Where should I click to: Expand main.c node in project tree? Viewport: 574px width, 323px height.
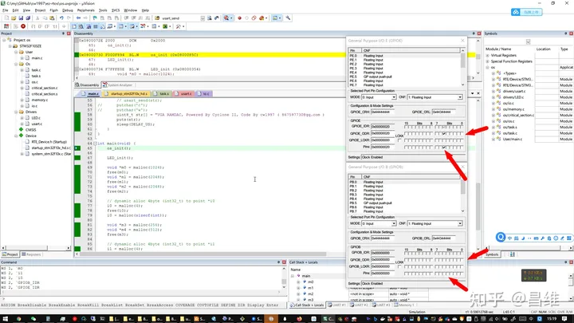point(22,58)
